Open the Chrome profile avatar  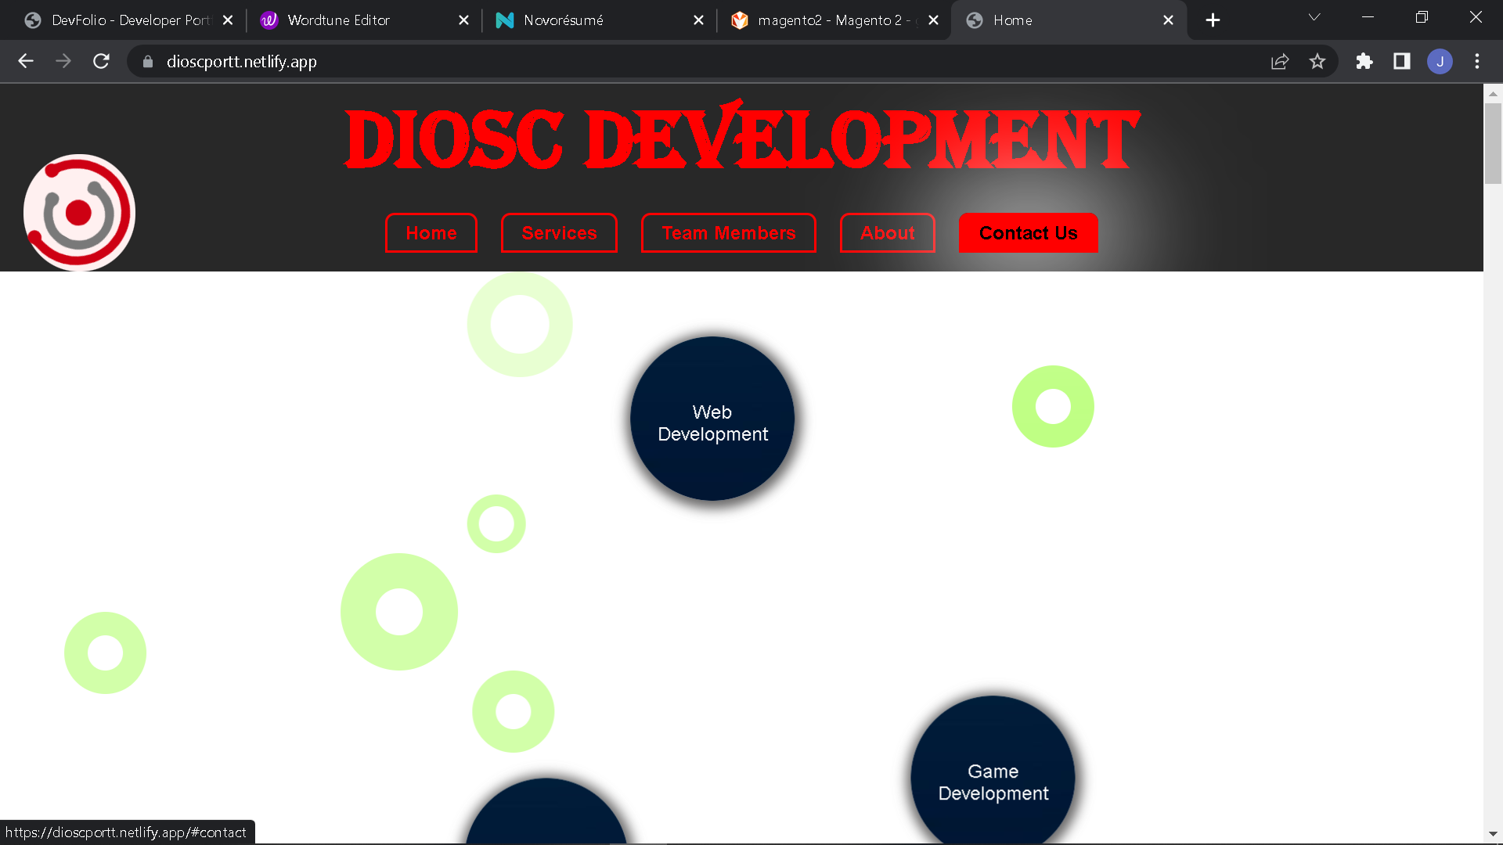pos(1440,61)
